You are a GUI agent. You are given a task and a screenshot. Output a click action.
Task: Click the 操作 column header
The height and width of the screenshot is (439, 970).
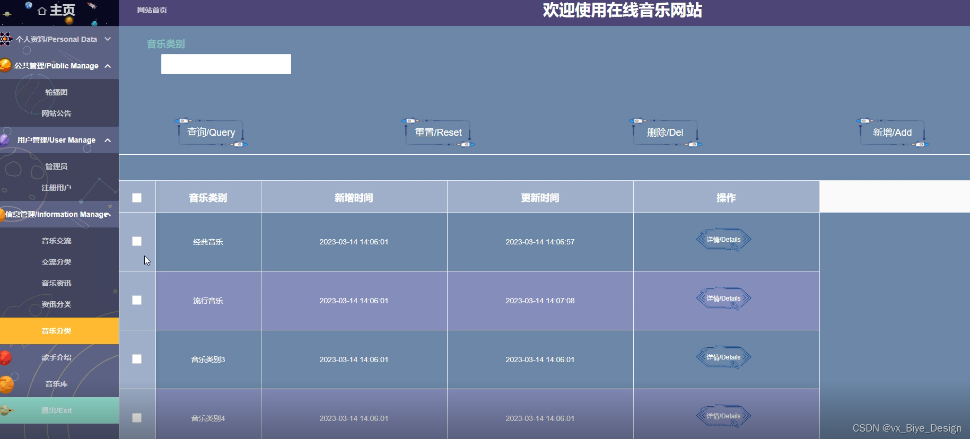point(726,198)
